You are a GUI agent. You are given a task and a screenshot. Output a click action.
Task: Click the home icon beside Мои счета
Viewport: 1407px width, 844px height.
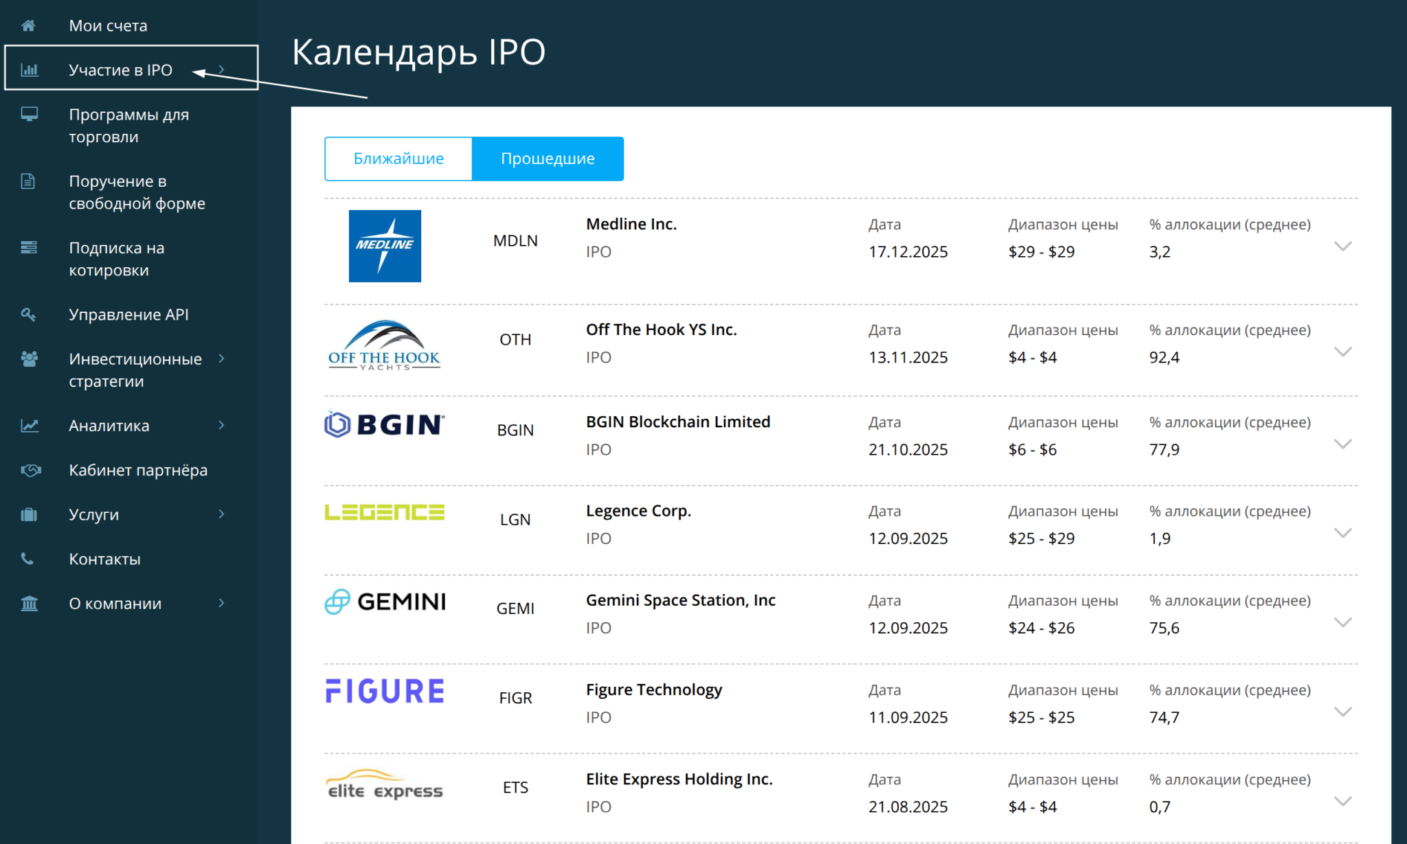tap(28, 26)
